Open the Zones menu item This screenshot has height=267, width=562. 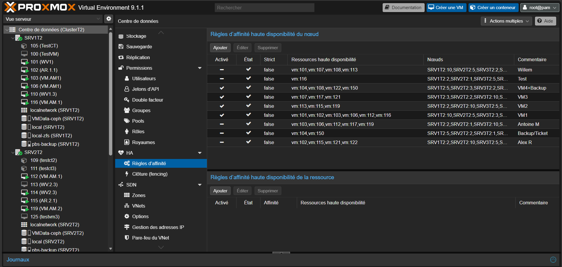pyautogui.click(x=161, y=195)
